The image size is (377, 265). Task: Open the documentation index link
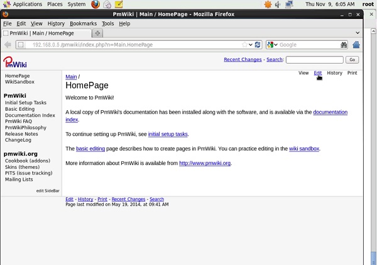coord(330,112)
